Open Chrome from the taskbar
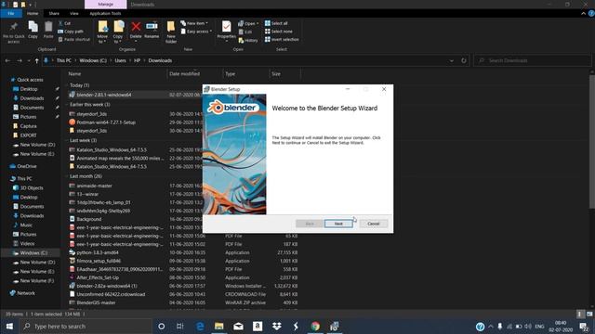 [315, 327]
